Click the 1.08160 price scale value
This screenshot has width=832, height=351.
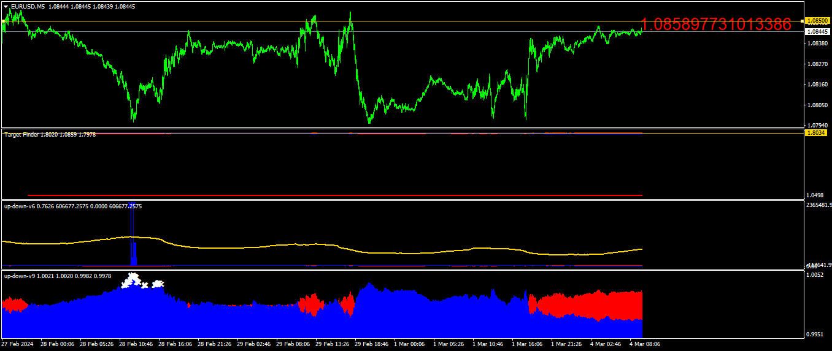click(819, 85)
